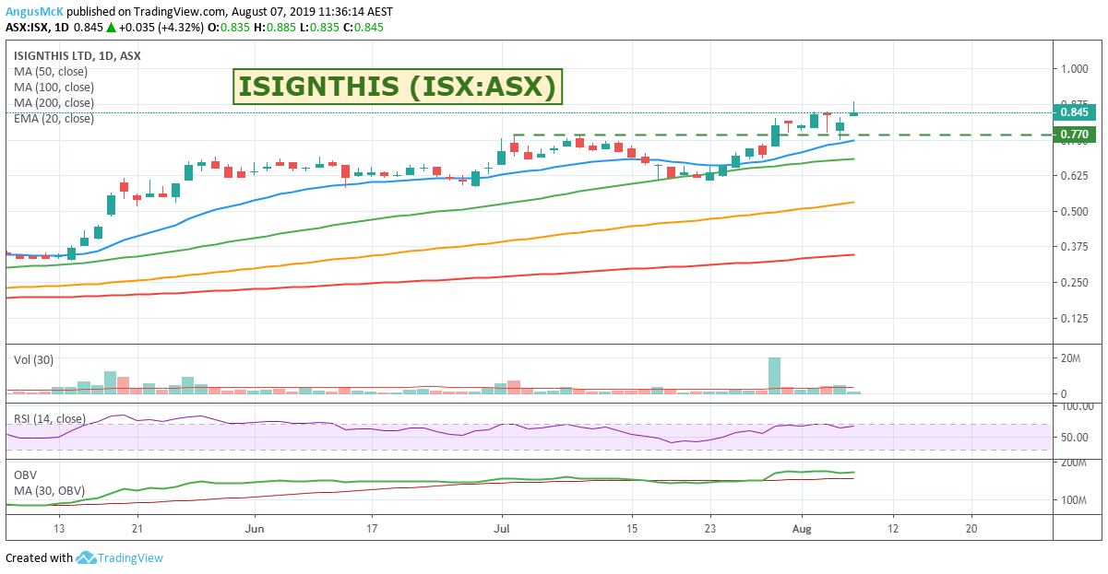Screen dimensions: 1108x574
Task: Click the 0.625 price axis label
Action: [1074, 175]
